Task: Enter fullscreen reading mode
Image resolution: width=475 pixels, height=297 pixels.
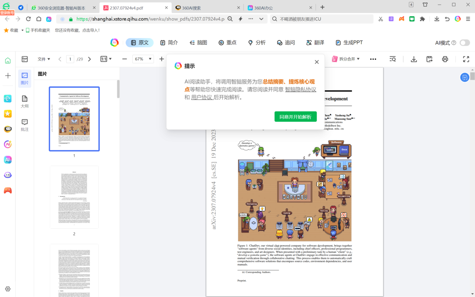Action: 466,59
